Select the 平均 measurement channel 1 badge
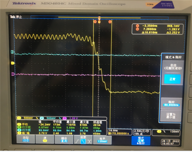192x152 pixels. 19,124
